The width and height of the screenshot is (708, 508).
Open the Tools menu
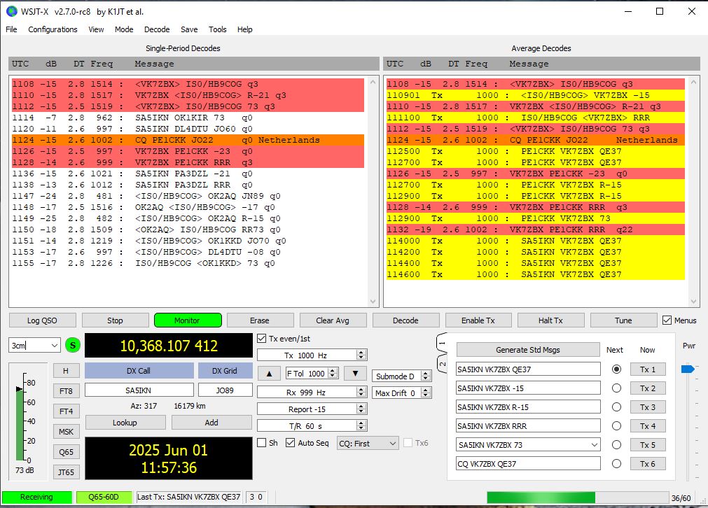tap(217, 29)
